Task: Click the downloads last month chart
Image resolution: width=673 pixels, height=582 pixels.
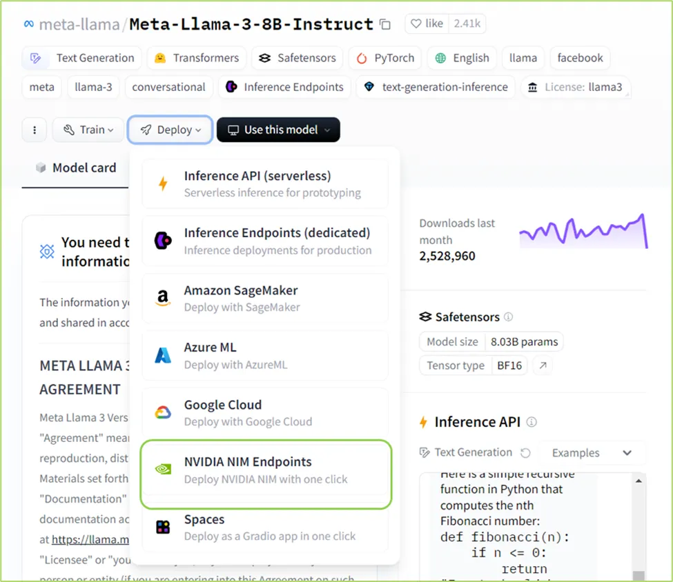Action: (x=584, y=231)
